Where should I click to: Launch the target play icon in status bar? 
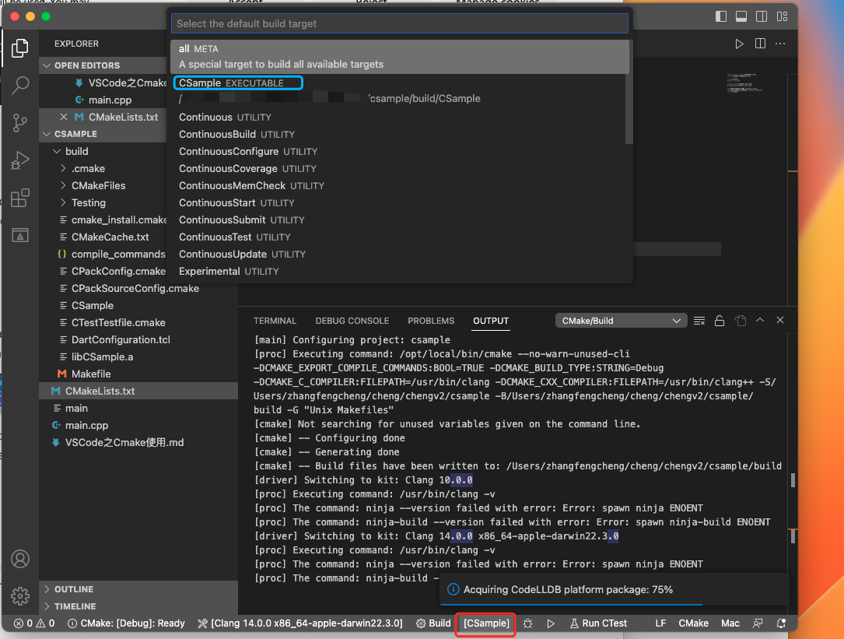[551, 623]
